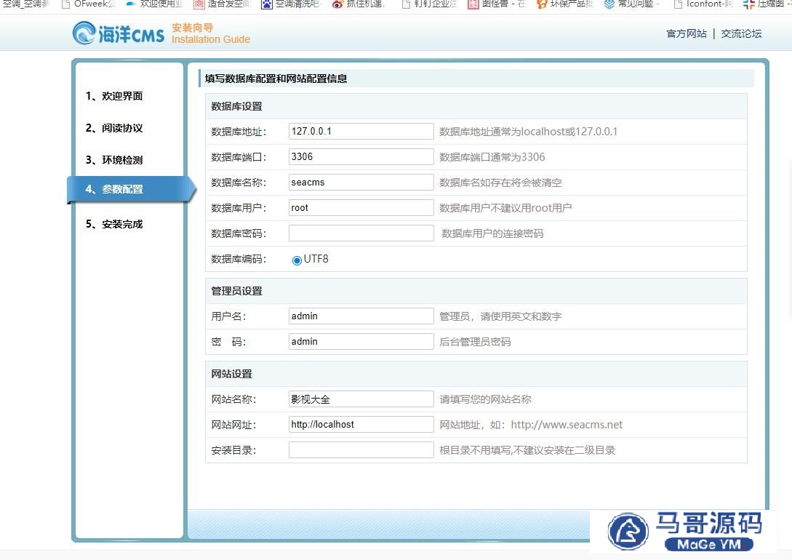Click the 安装向导 Installation Guide title
This screenshot has height=560, width=792.
pos(211,34)
